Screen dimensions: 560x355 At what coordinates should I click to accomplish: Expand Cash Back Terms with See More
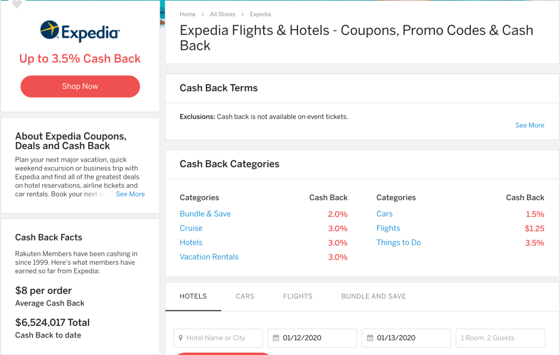529,125
